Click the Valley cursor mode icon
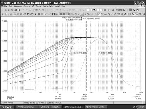 pos(102,14)
